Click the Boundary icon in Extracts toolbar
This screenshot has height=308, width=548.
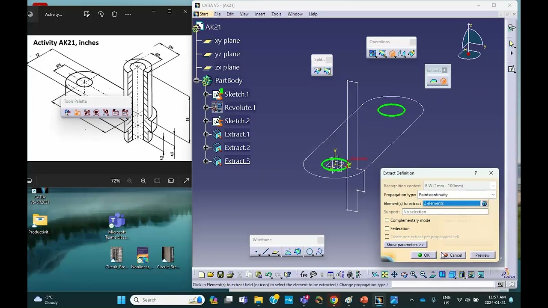[433, 81]
